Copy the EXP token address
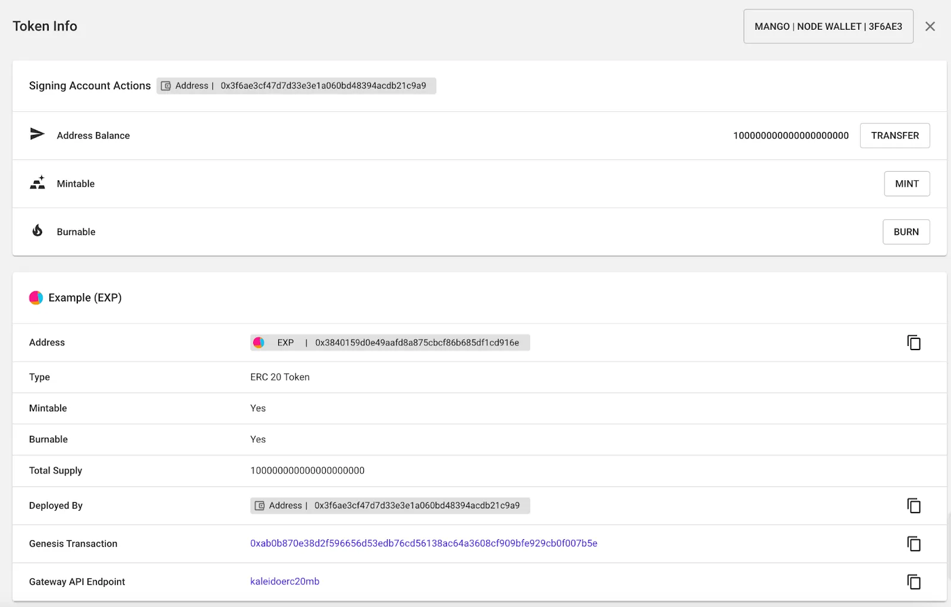Viewport: 951px width, 607px height. pyautogui.click(x=914, y=342)
